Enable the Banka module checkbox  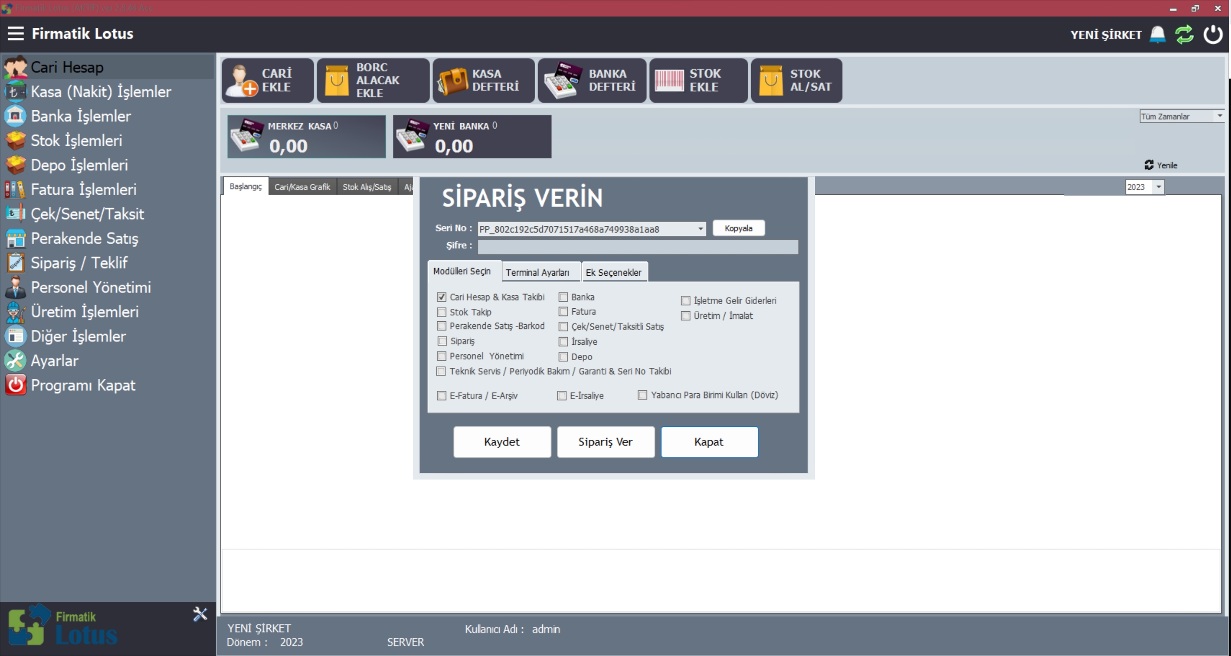[x=563, y=297]
